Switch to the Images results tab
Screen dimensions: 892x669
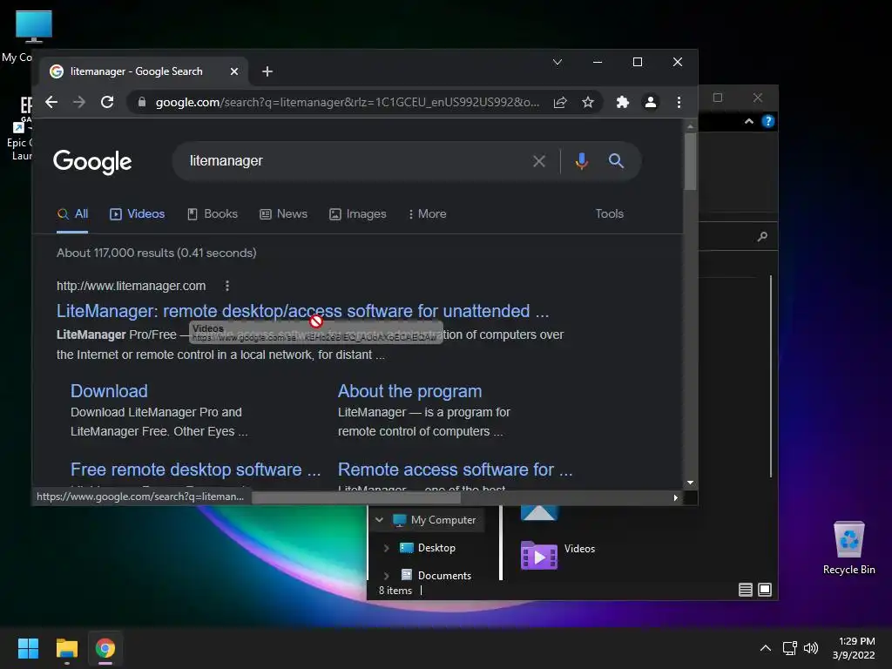pos(358,214)
